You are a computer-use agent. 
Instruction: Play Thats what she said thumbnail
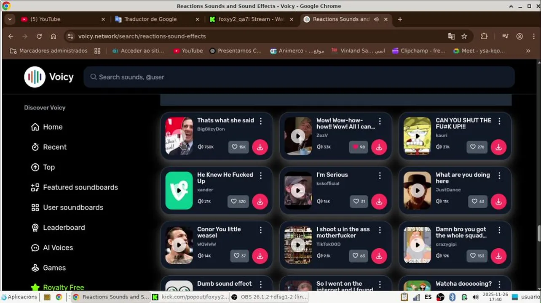[179, 136]
